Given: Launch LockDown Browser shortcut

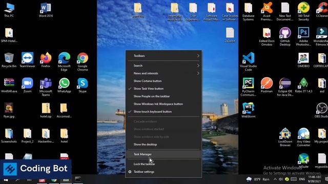Looking at the screenshot, I should pyautogui.click(x=285, y=137).
